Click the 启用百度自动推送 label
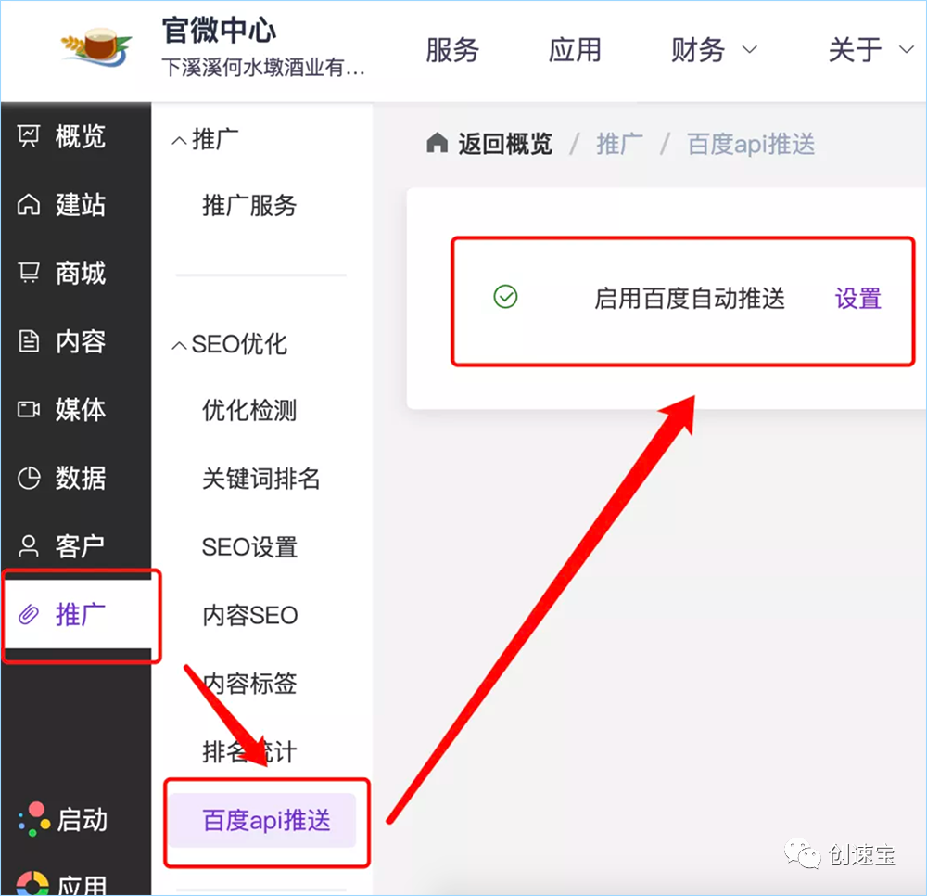 coord(690,298)
